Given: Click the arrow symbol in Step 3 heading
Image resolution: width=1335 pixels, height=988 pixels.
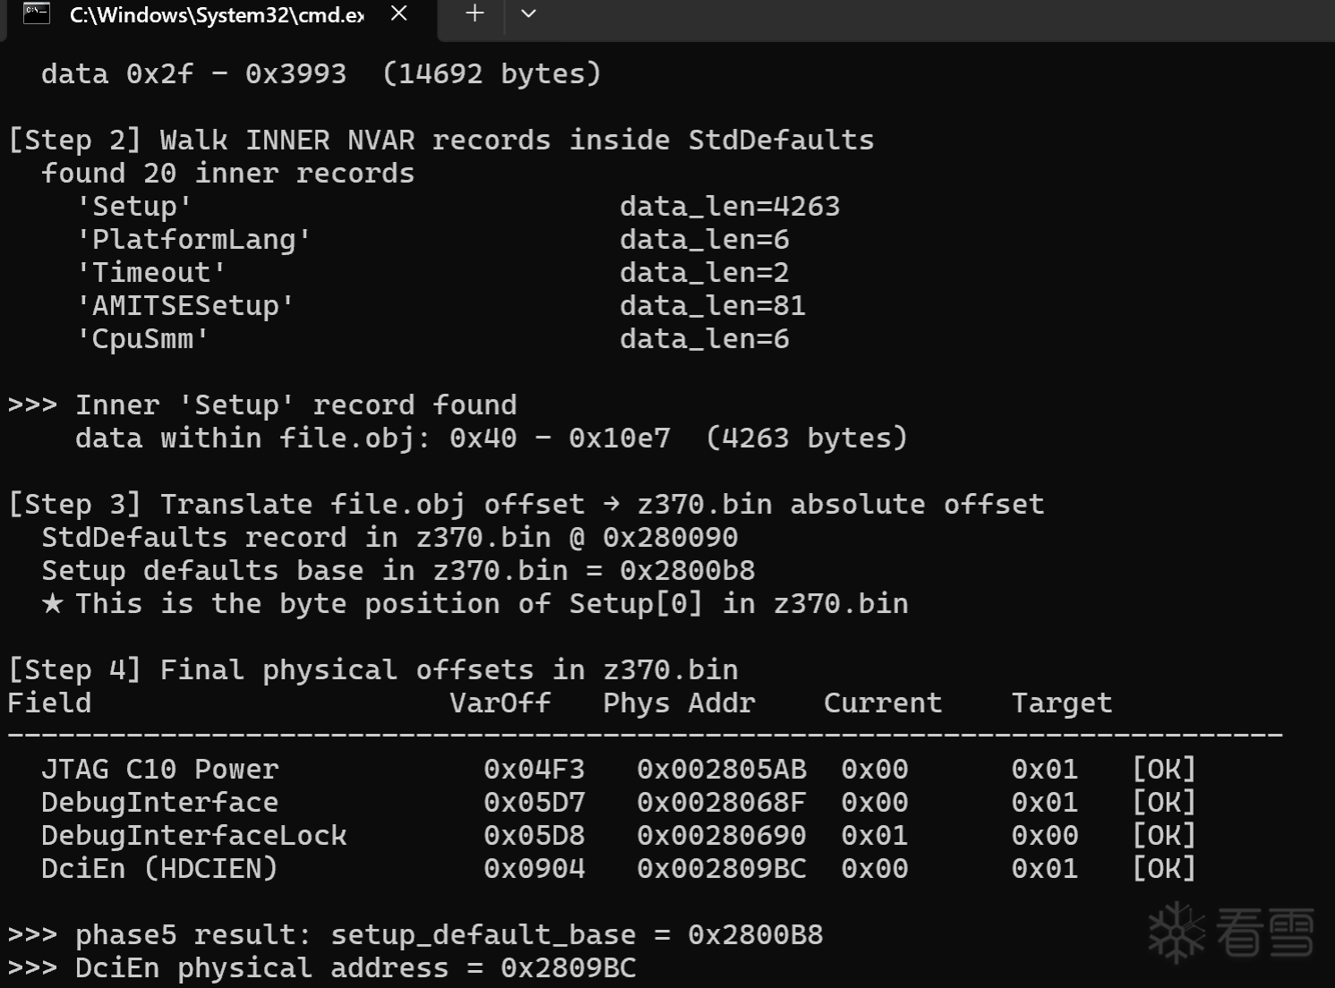Looking at the screenshot, I should coord(612,504).
